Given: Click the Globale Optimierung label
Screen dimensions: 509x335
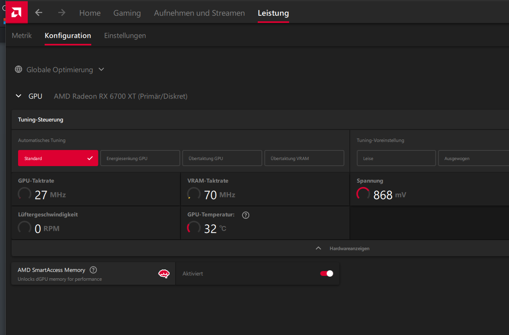Looking at the screenshot, I should pos(60,70).
